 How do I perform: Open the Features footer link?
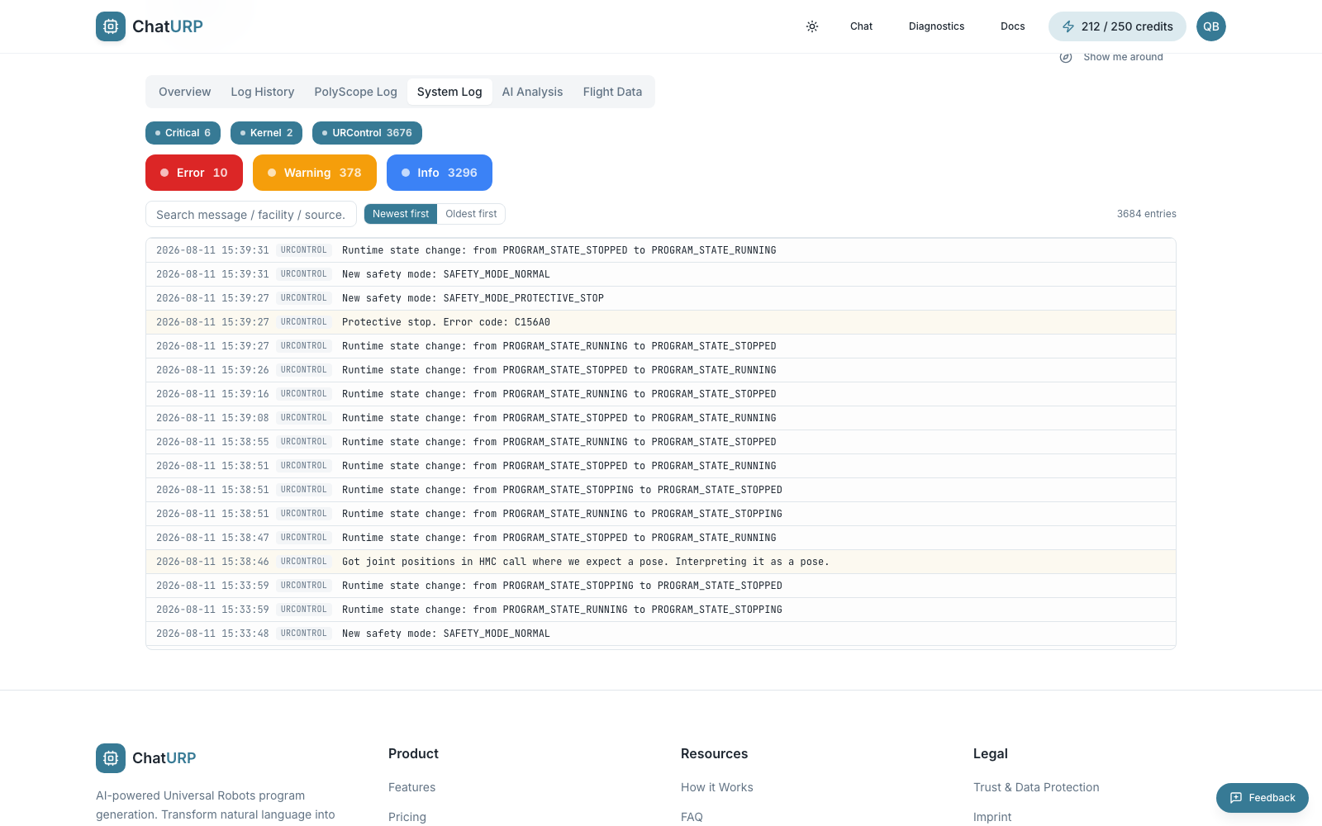tap(411, 787)
